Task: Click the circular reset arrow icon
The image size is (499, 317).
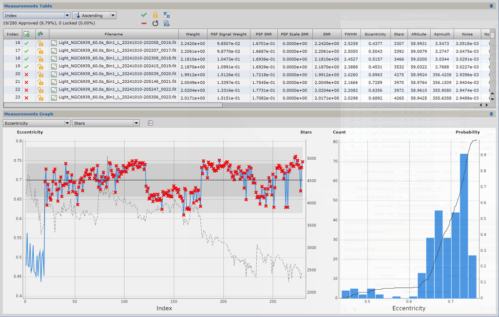Action: coord(155,23)
